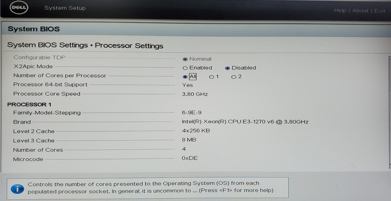Click the Brand label
This screenshot has width=391, height=201.
pos(22,122)
